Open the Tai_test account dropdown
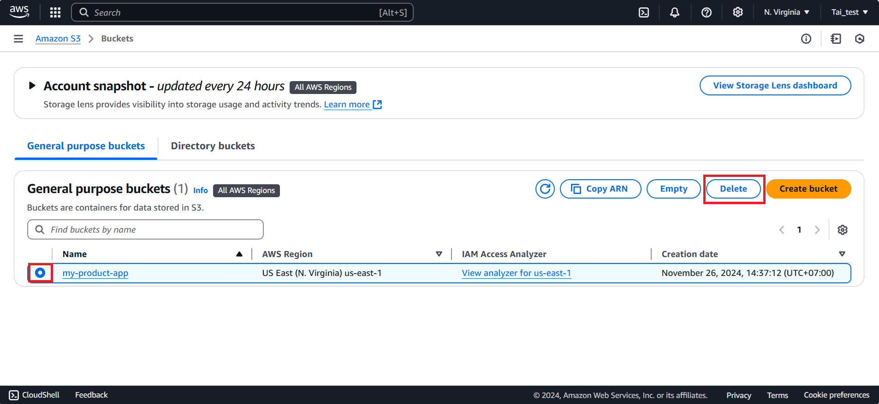The width and height of the screenshot is (879, 404). click(849, 12)
